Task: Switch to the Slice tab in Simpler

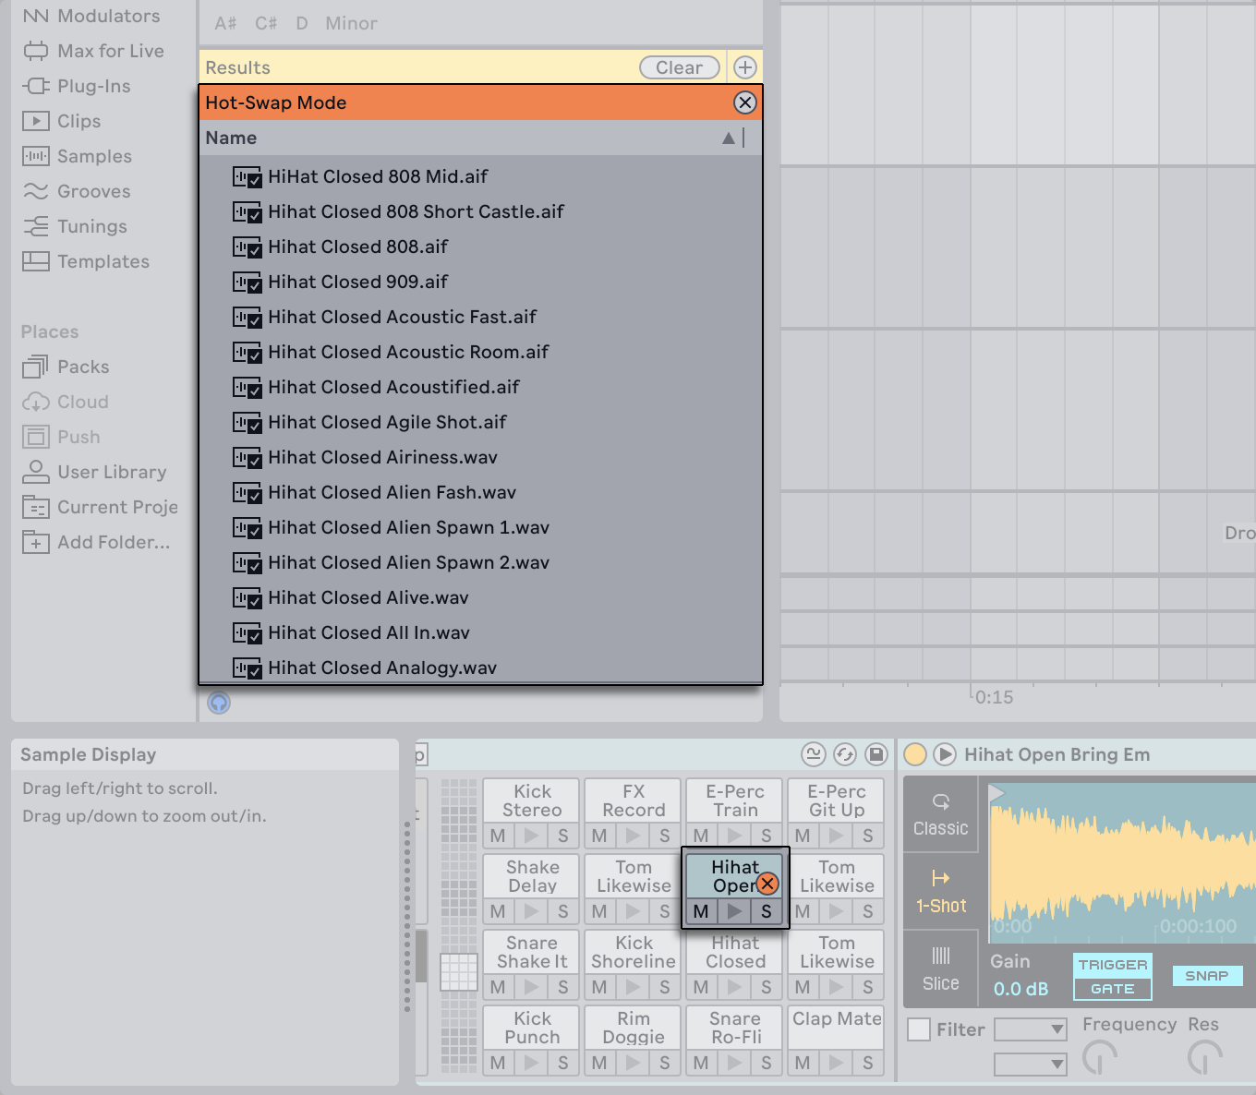Action: pyautogui.click(x=940, y=968)
